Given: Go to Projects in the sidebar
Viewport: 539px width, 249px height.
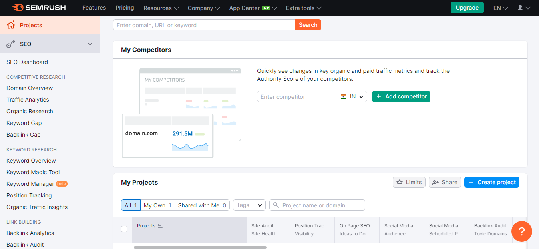Looking at the screenshot, I should 50,25.
